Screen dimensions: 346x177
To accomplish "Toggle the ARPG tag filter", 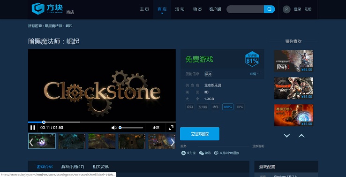I will pos(228,107).
